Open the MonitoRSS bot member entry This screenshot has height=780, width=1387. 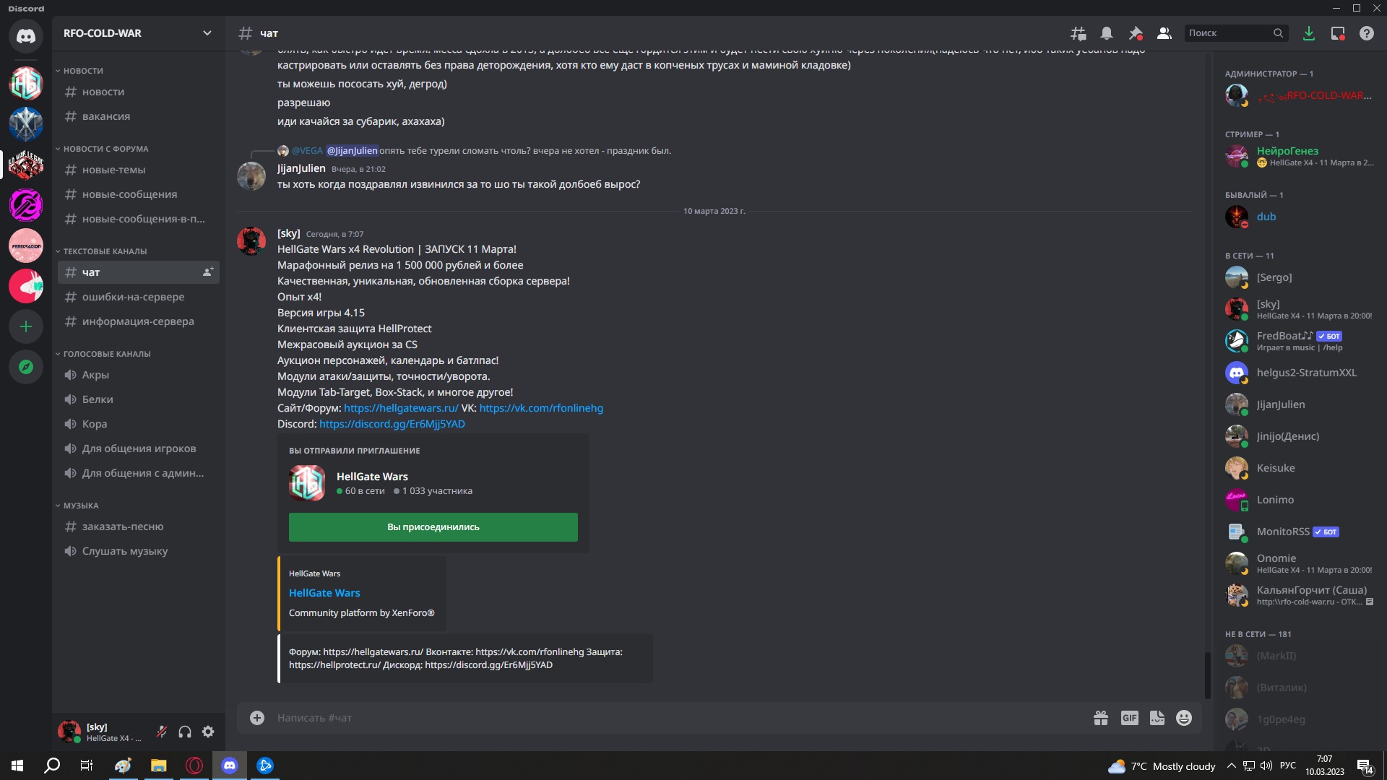[x=1300, y=532]
